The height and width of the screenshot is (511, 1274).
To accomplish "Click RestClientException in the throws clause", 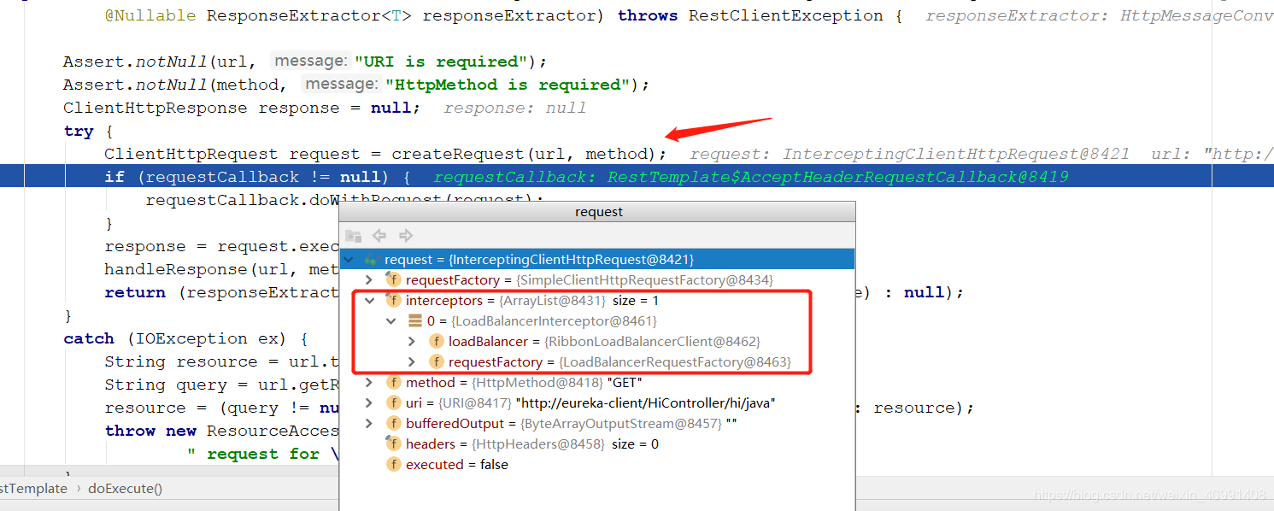I will [786, 15].
